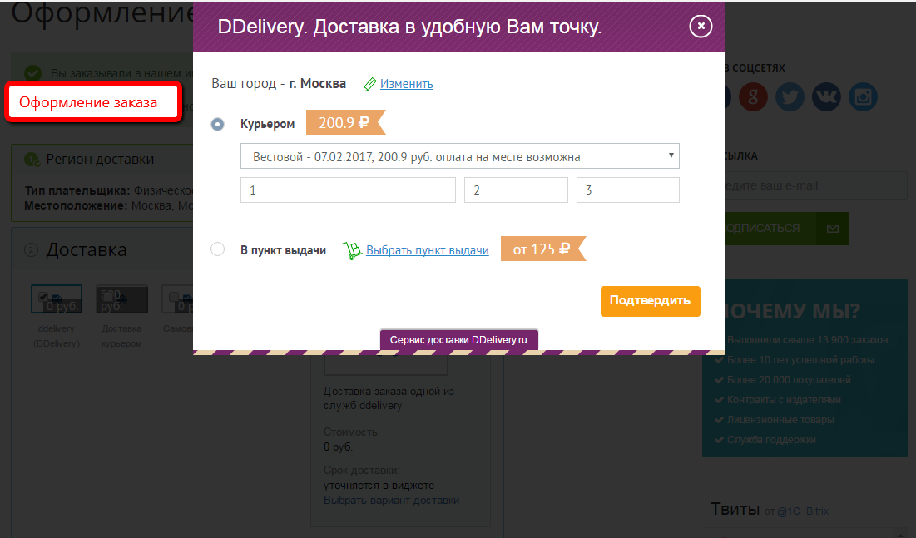Image resolution: width=916 pixels, height=538 pixels.
Task: Open the Google Plus social icon
Action: (755, 97)
